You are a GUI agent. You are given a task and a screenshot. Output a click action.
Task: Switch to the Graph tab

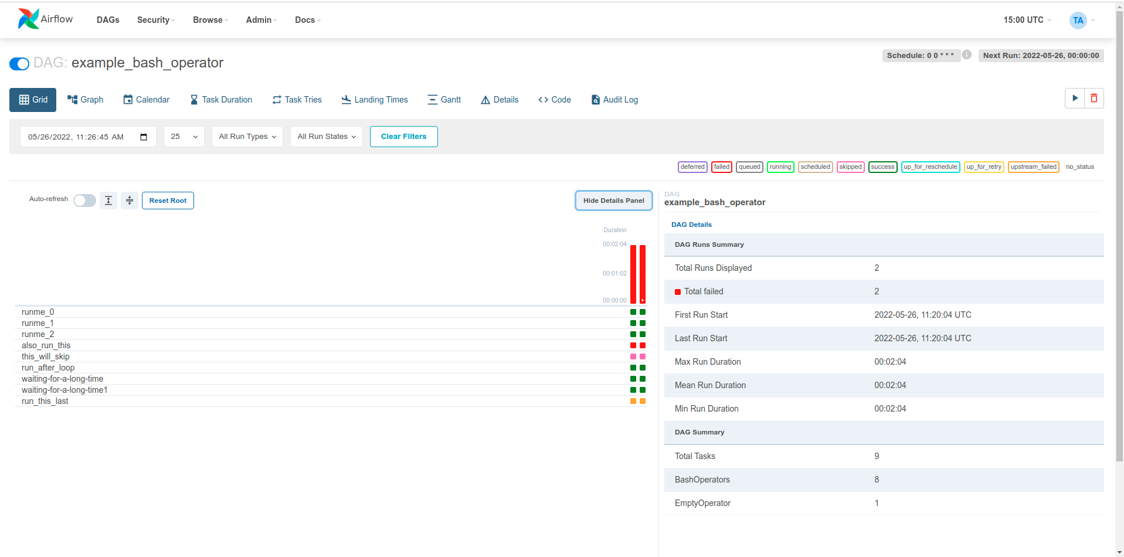[x=86, y=100]
